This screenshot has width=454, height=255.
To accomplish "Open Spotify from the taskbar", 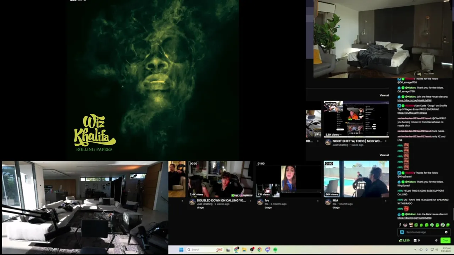I will tap(275, 250).
